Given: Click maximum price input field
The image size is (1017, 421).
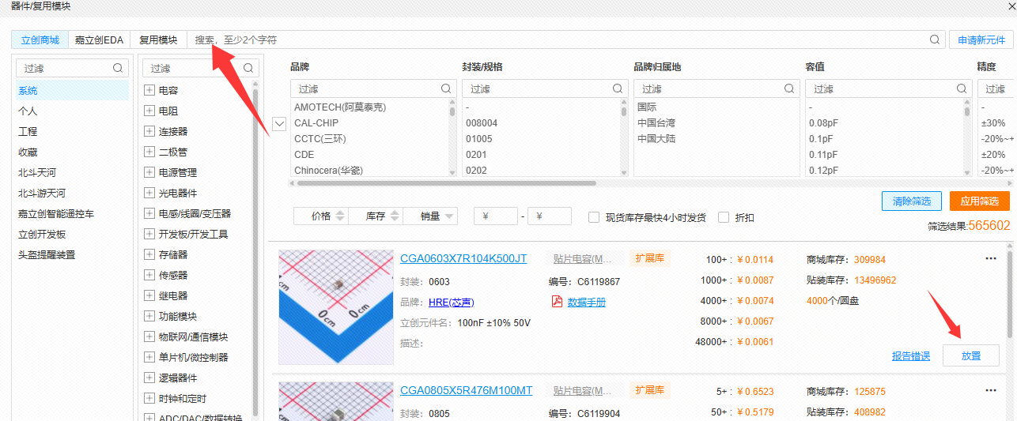Looking at the screenshot, I should click(550, 216).
